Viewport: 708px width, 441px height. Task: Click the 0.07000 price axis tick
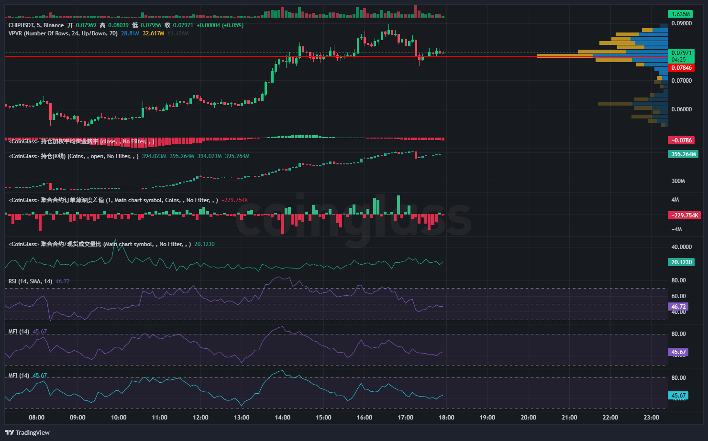click(x=682, y=81)
